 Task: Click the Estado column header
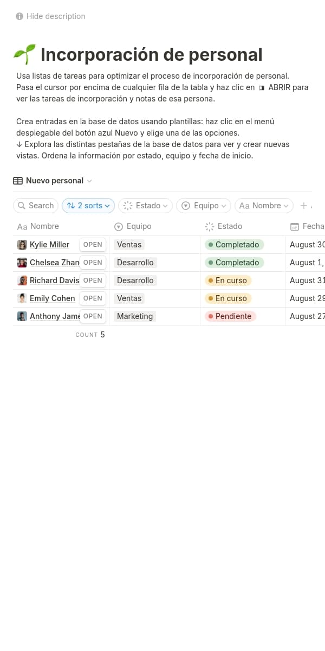click(230, 226)
